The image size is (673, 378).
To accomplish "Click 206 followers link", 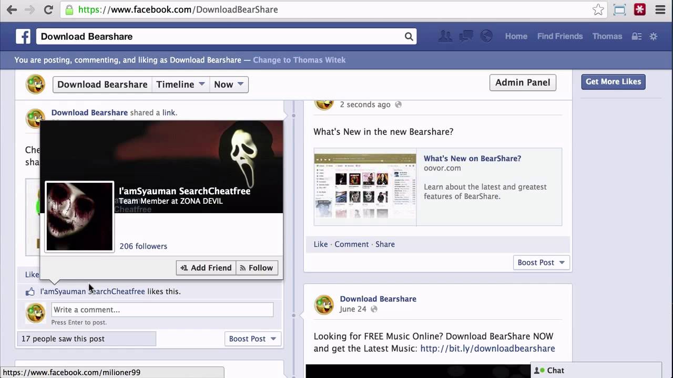I will [x=144, y=246].
